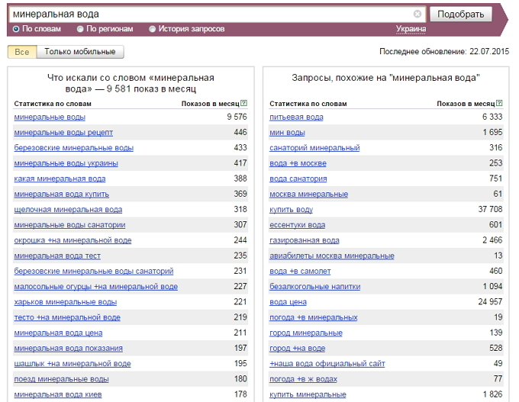The width and height of the screenshot is (519, 402).
Task: Click the '9 576' impressions value
Action: tap(237, 117)
